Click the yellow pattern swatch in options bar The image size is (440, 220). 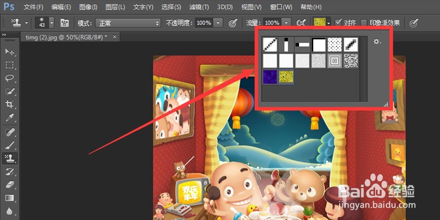pyautogui.click(x=319, y=23)
